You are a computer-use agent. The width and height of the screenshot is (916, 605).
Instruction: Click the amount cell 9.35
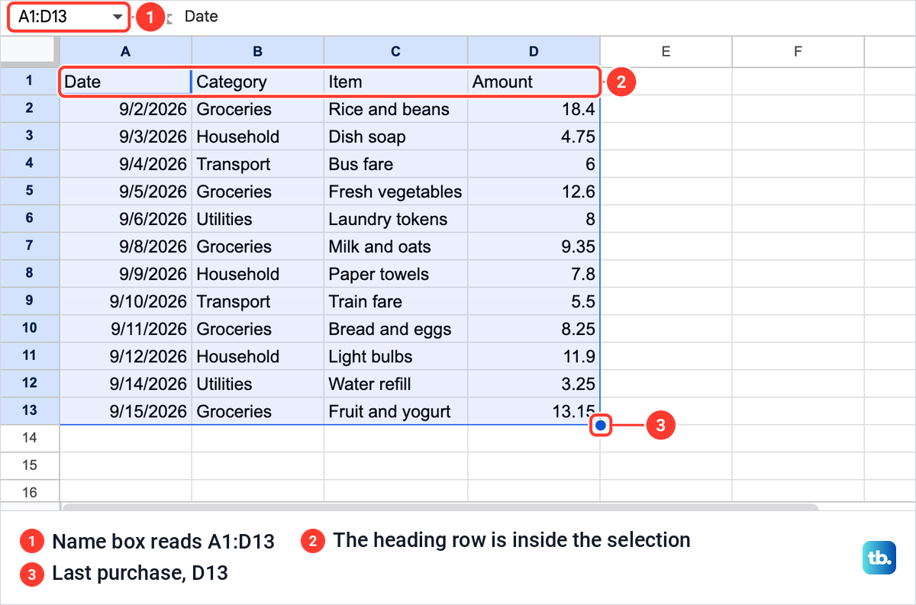coord(534,246)
